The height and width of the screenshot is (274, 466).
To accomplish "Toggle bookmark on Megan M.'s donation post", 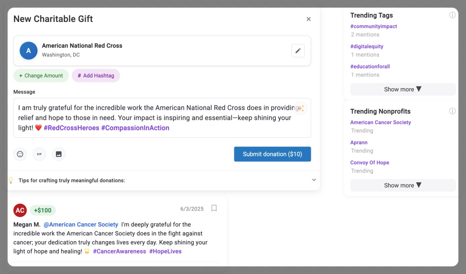I will [214, 208].
